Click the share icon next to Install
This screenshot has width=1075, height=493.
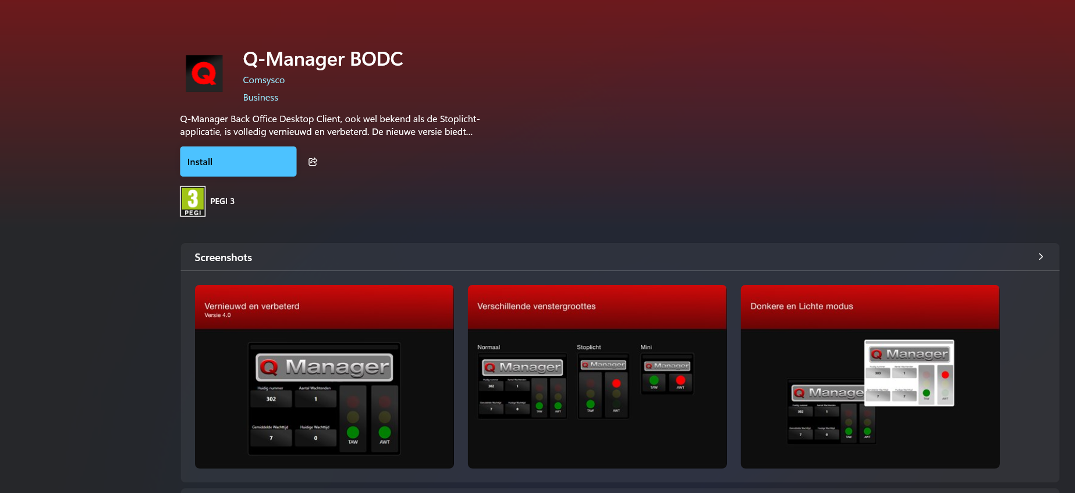pos(313,162)
